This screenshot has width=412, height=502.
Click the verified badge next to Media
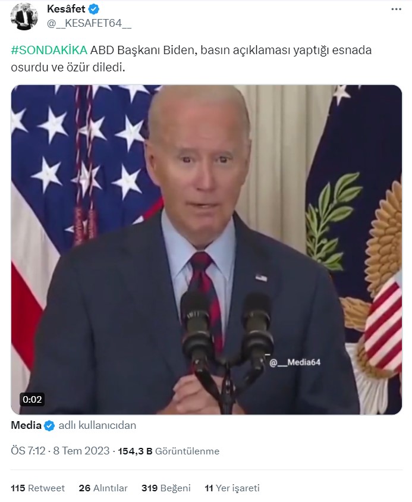(49, 425)
